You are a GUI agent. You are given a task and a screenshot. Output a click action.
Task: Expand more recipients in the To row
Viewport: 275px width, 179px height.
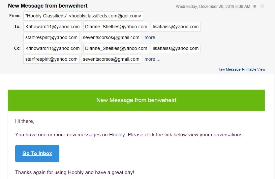pos(152,38)
